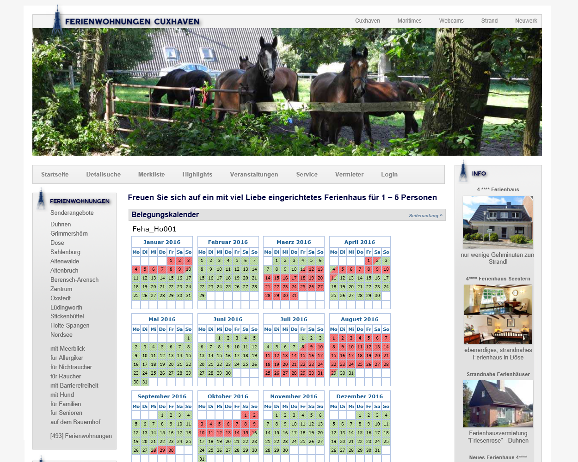Select Webcams in the top menu
This screenshot has width=578, height=462.
[451, 21]
